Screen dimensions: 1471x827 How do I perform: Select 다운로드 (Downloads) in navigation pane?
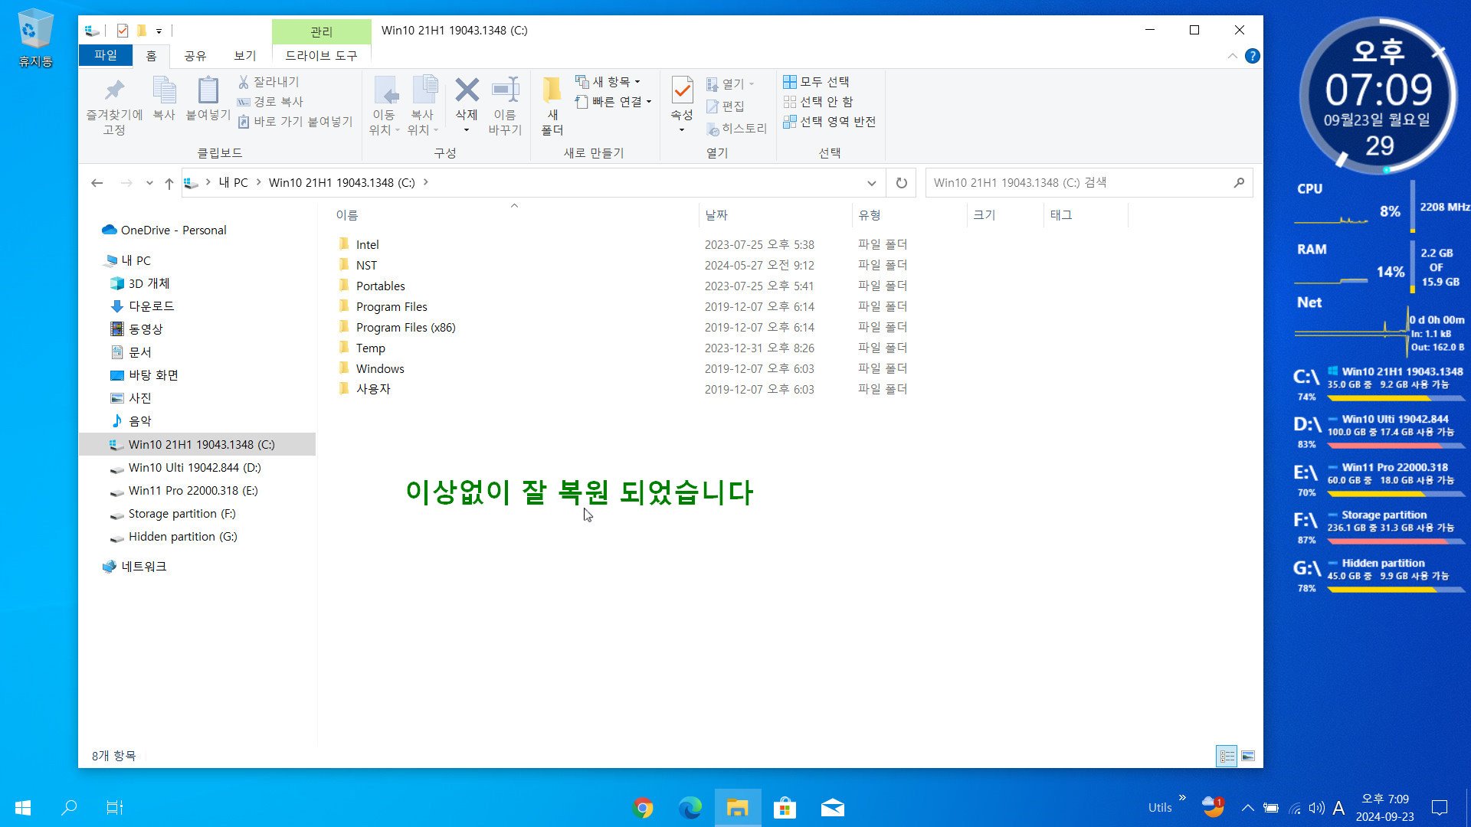click(x=151, y=306)
